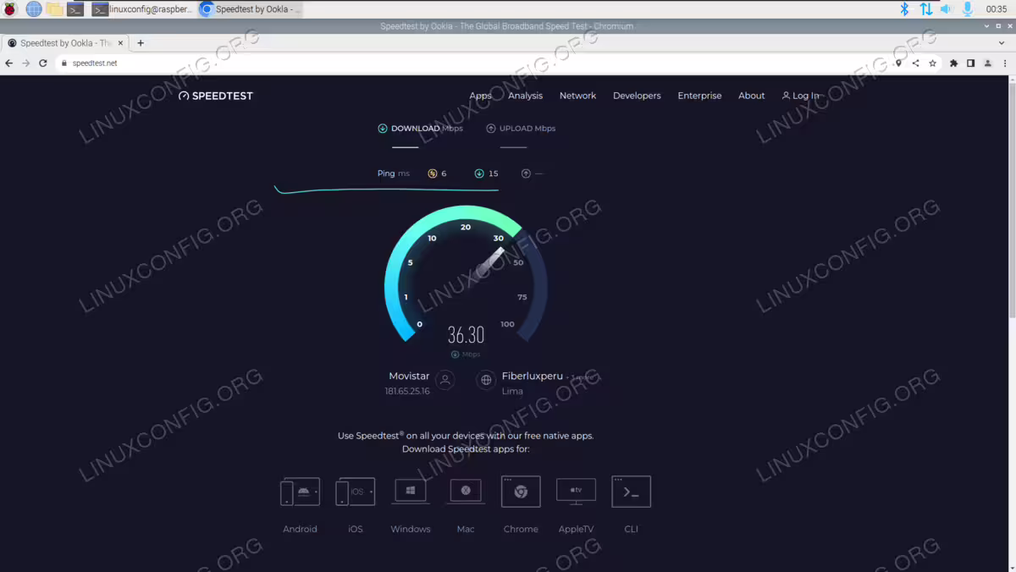This screenshot has height=572, width=1016.
Task: Open the Bluetooth tray menu
Action: pos(904,9)
